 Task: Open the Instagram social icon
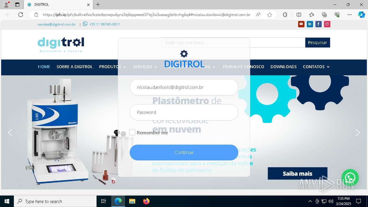pyautogui.click(x=327, y=24)
